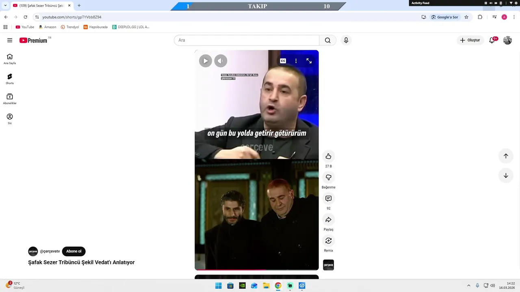Screen dimensions: 520x292
Task: Go to YouTube Premium home logo
Action: 33,40
